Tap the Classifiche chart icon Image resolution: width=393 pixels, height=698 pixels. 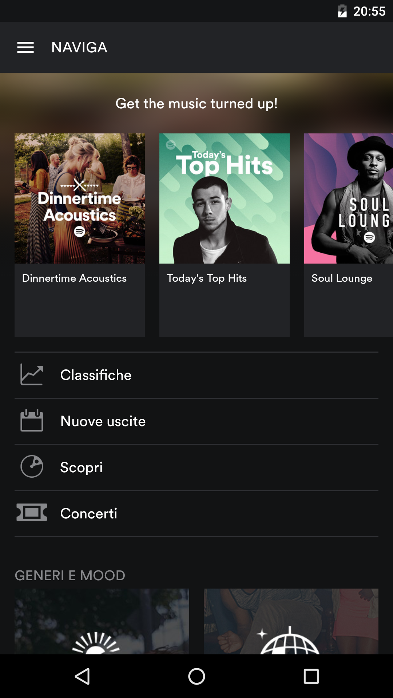coord(32,375)
